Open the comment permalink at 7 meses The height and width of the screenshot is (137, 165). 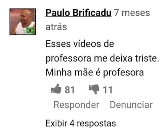[132, 13]
